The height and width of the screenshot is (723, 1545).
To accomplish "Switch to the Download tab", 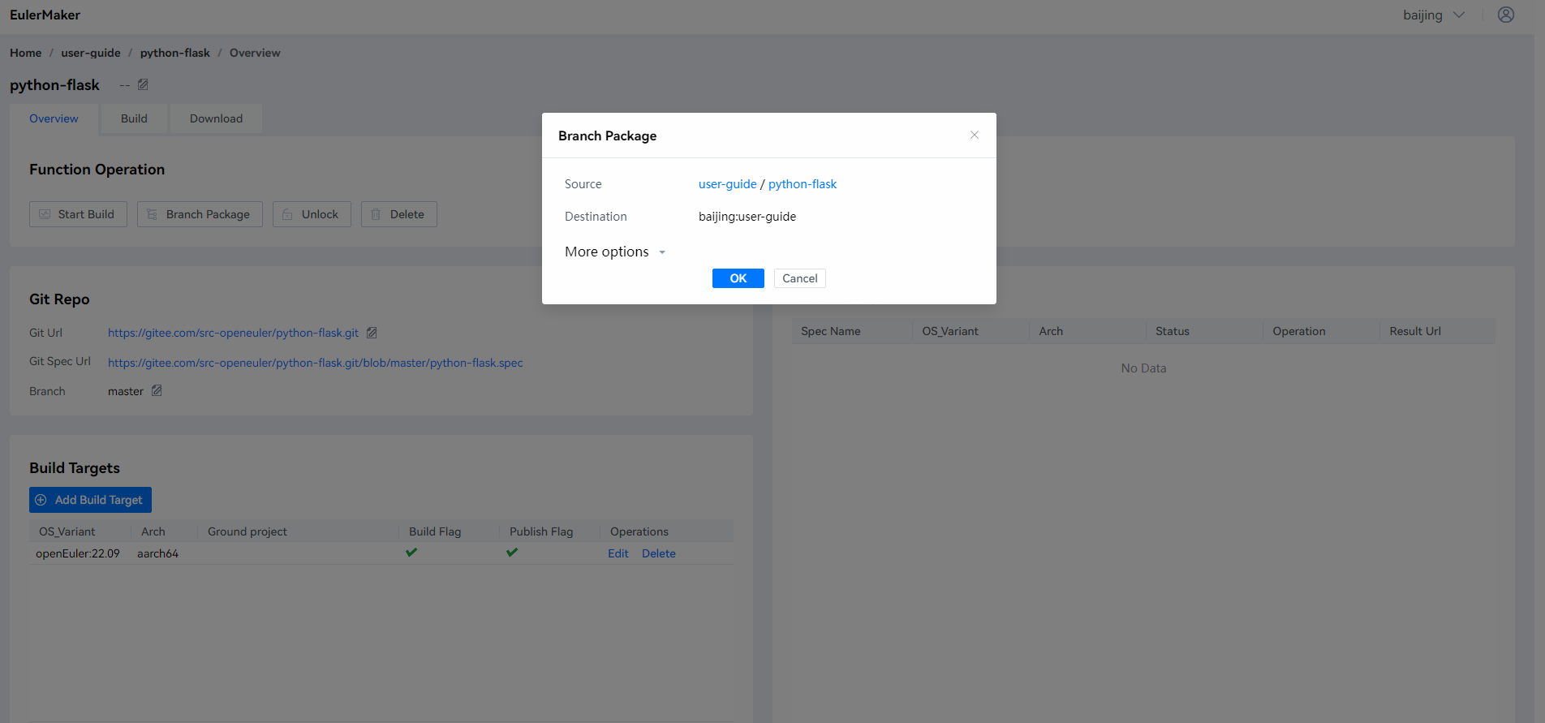I will (x=216, y=118).
